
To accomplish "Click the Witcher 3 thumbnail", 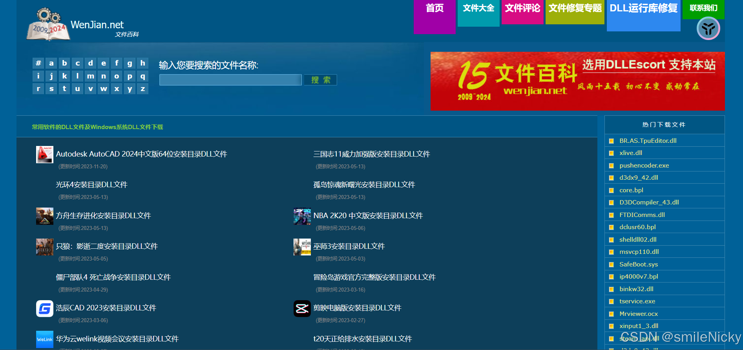I will coord(302,247).
